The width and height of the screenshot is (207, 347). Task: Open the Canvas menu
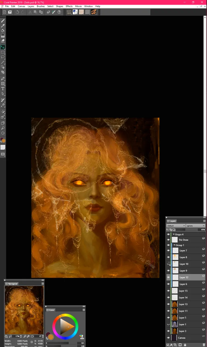coord(21,6)
